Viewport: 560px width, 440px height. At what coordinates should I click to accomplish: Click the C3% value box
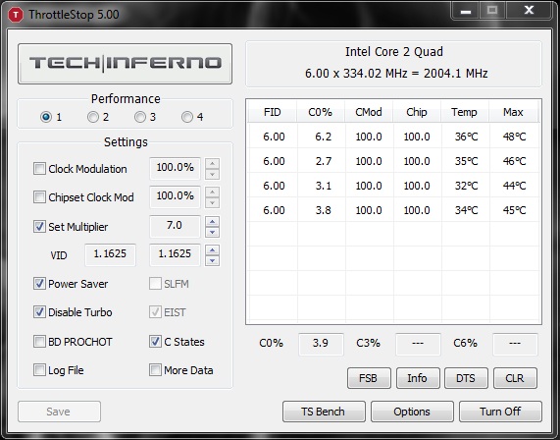pos(418,344)
